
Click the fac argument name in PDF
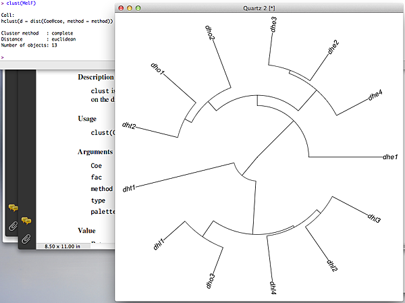coord(96,177)
